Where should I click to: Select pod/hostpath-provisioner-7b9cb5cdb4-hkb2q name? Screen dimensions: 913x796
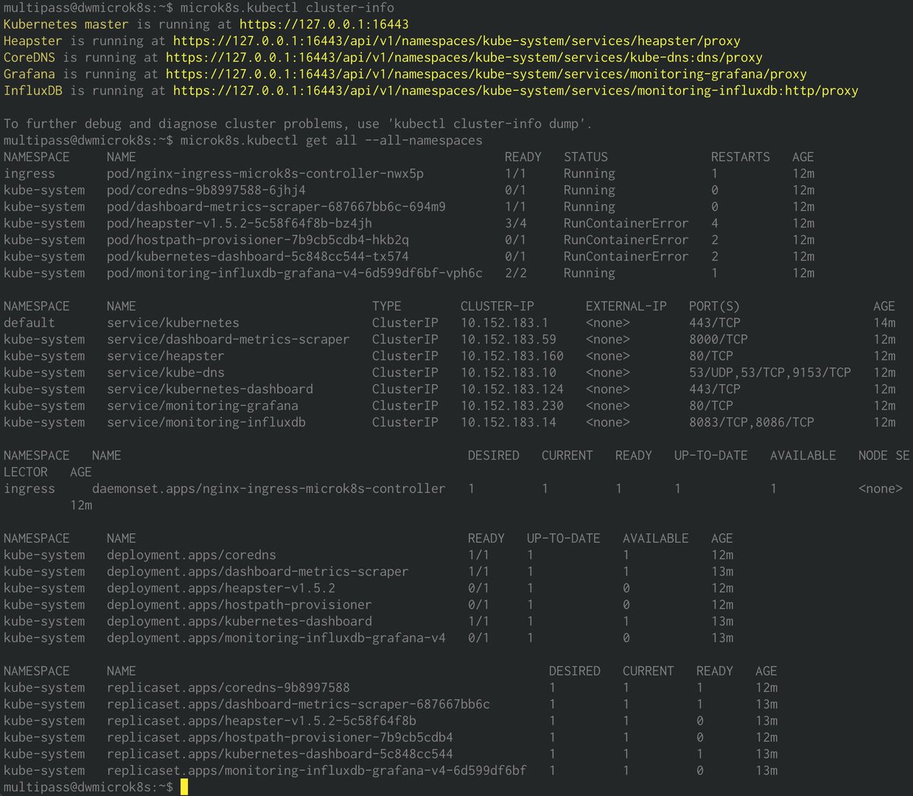258,240
